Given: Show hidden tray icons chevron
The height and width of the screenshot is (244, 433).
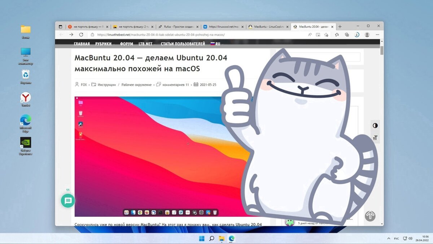Looking at the screenshot, I should (x=388, y=239).
